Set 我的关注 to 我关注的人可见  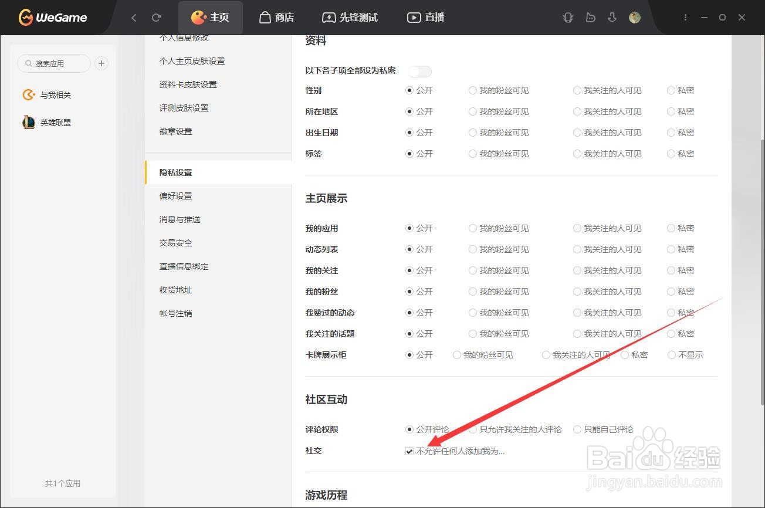click(x=577, y=270)
